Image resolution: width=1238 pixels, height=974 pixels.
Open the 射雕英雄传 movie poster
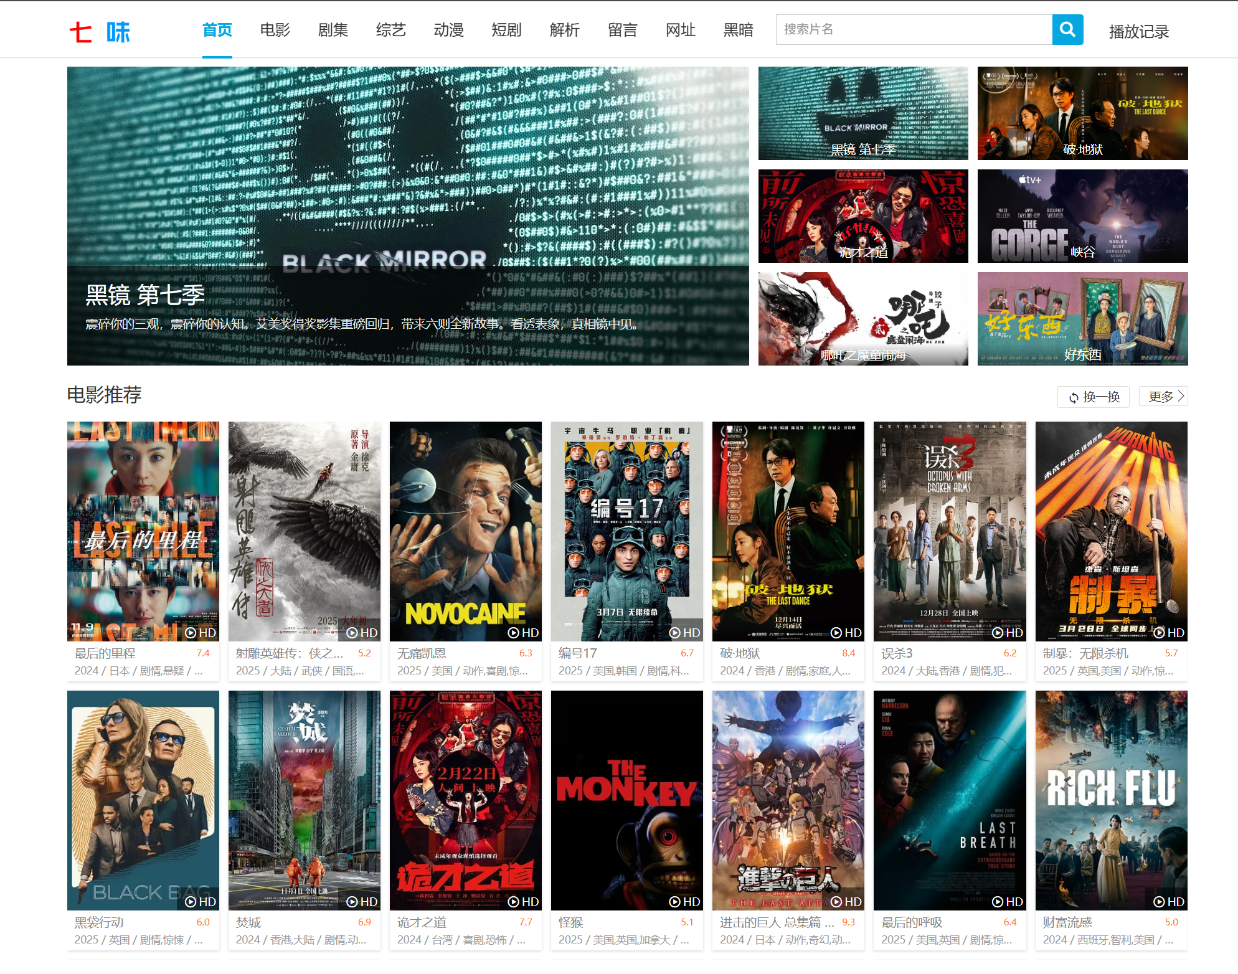(305, 531)
